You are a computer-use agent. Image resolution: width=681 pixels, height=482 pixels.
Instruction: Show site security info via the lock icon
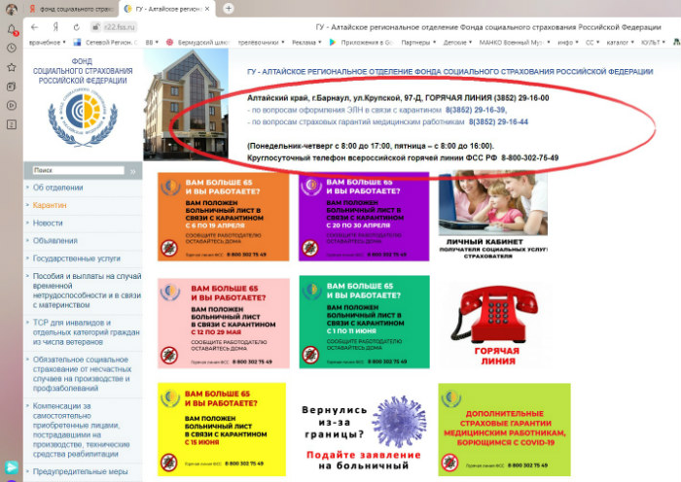point(95,27)
